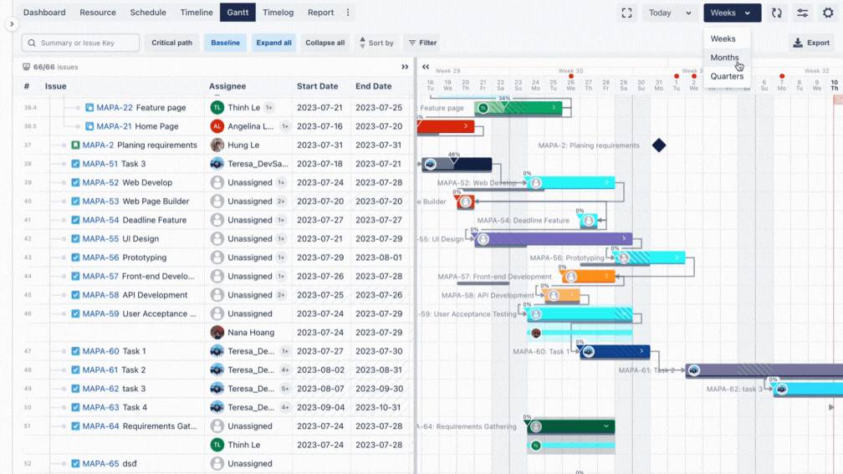Open the MAPA-57 issue link
Screen dimensions: 843x474
(100, 276)
